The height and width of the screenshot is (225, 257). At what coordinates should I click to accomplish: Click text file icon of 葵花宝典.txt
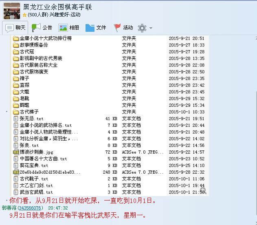[x=16, y=165]
